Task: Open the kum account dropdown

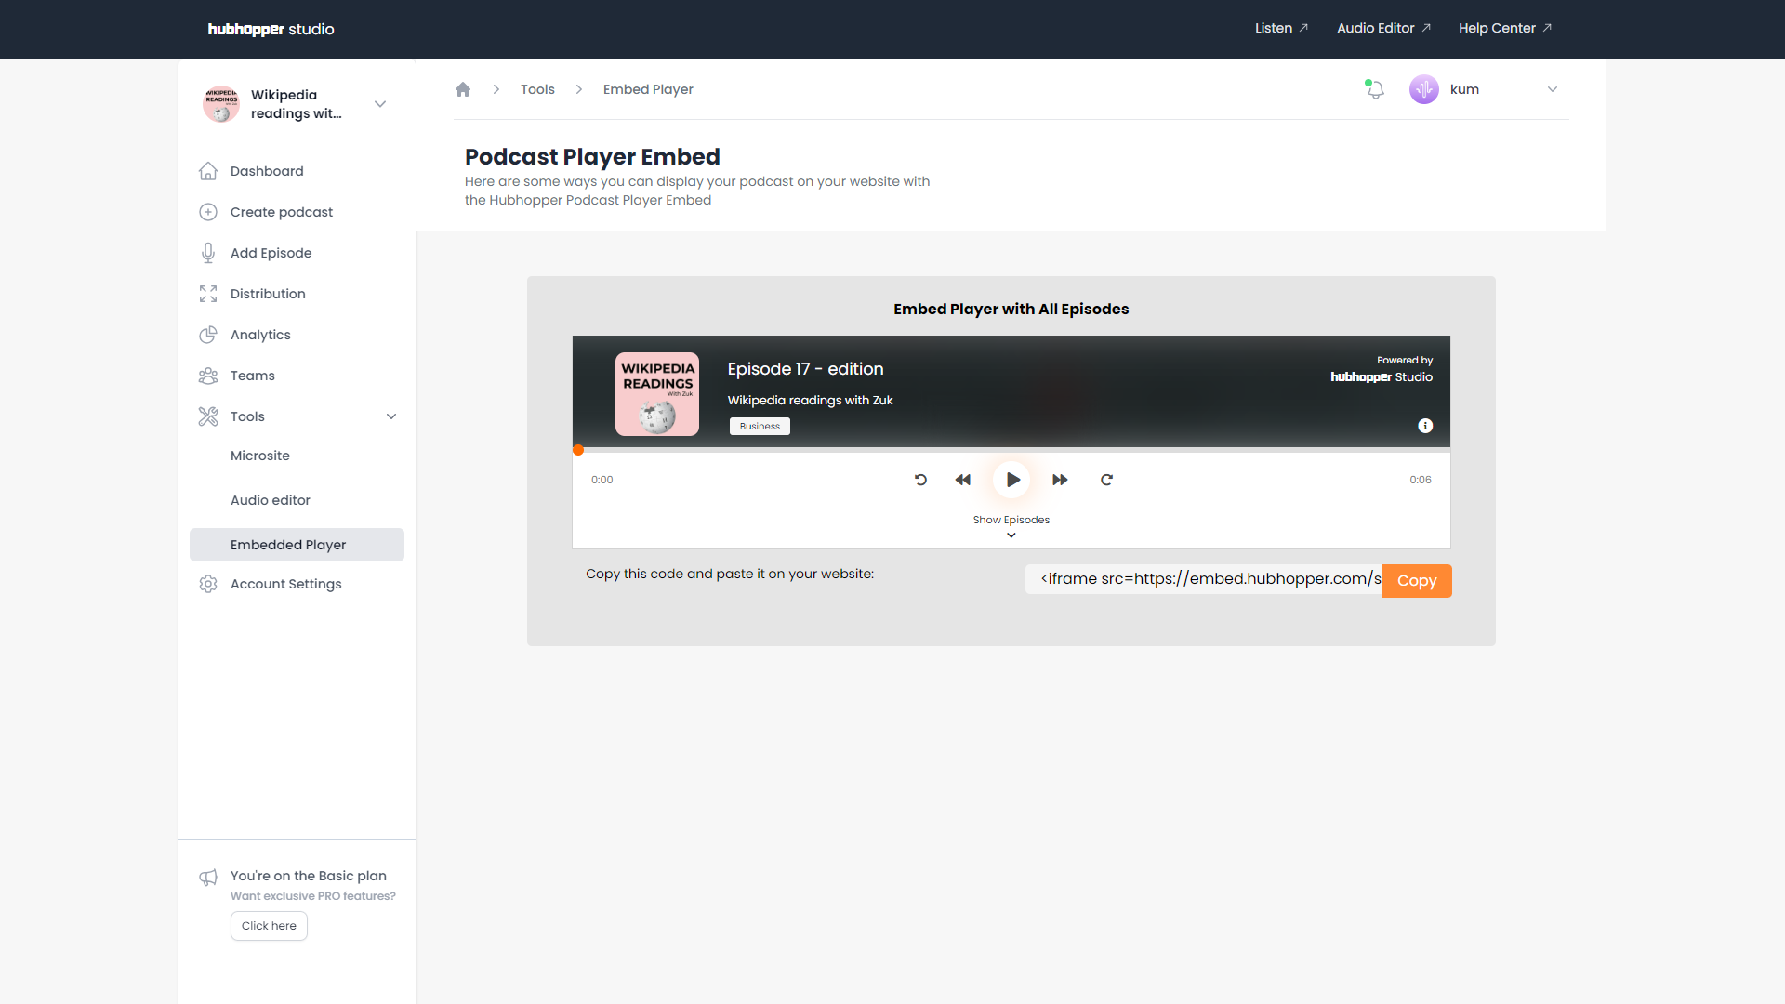Action: click(x=1553, y=89)
